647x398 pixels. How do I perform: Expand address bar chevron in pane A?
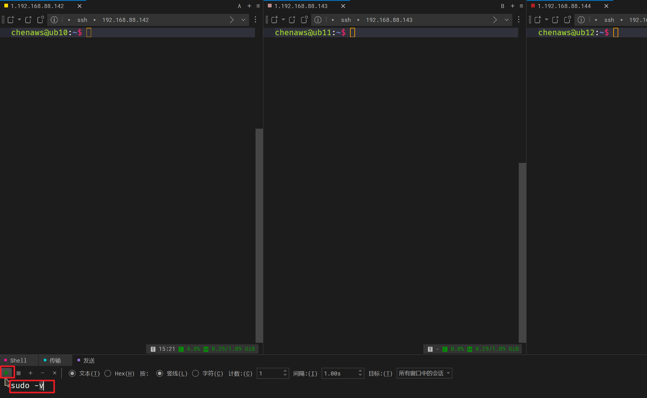(x=243, y=20)
